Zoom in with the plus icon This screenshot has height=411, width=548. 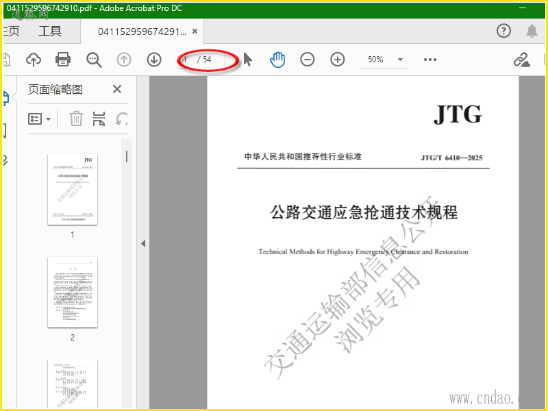pyautogui.click(x=337, y=60)
